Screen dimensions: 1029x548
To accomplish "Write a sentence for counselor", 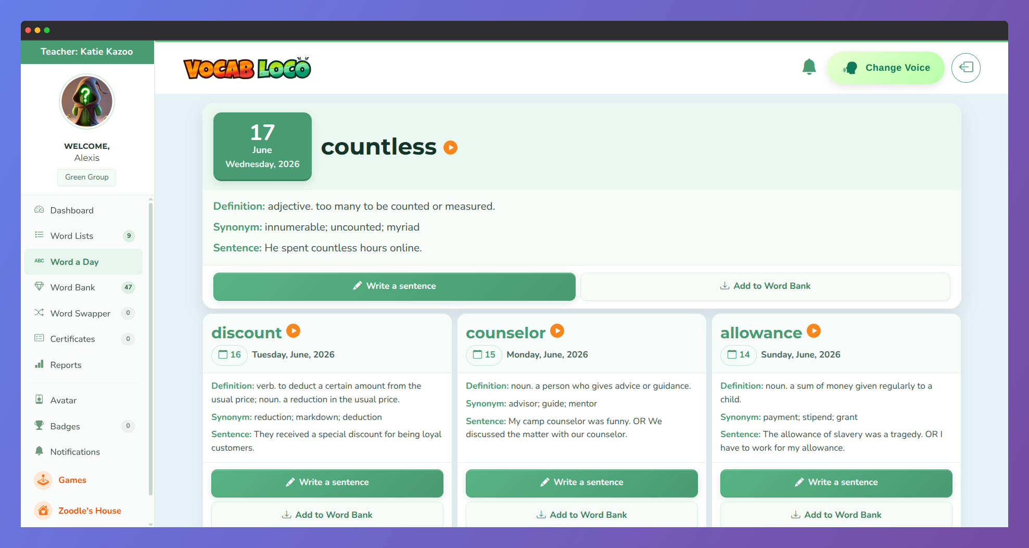I will click(582, 482).
